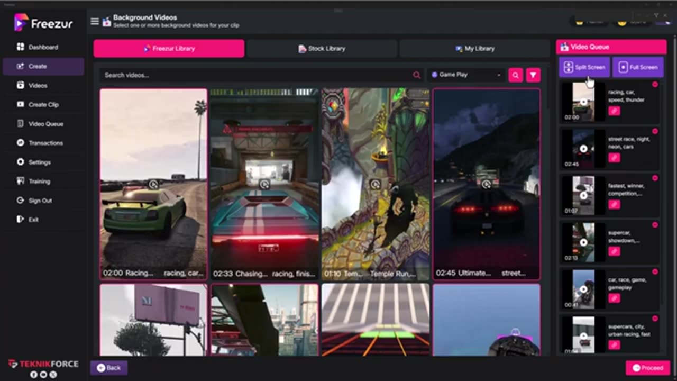Image resolution: width=677 pixels, height=381 pixels.
Task: Select the 02:00 Racing green car video
Action: [153, 184]
